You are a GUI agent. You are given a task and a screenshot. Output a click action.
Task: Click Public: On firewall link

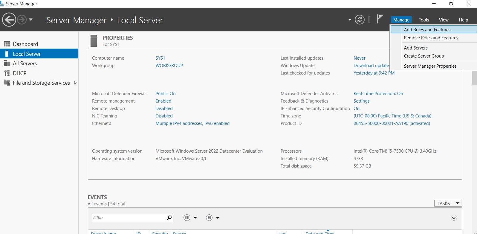166,94
